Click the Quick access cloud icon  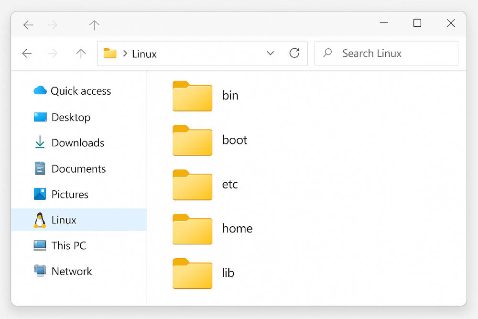click(40, 90)
